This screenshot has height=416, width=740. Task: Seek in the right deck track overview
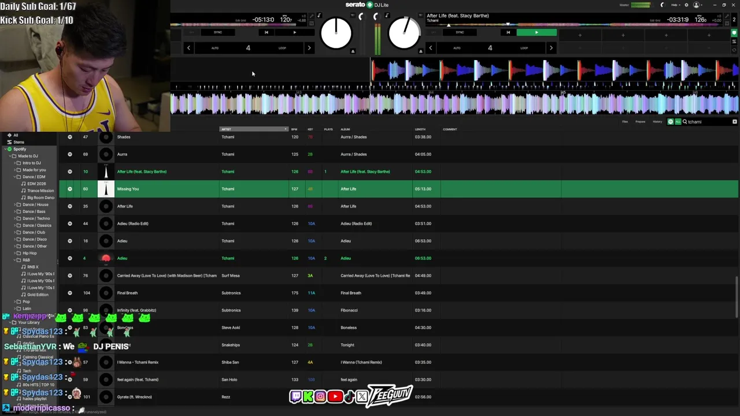572,25
